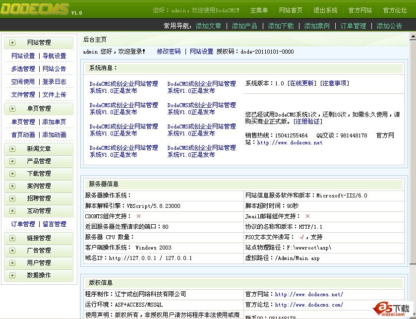Click plus icon beside 新闻文章
This screenshot has height=319, width=416.
[x=12, y=149]
